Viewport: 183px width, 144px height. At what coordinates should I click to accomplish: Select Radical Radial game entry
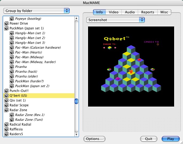39,124
